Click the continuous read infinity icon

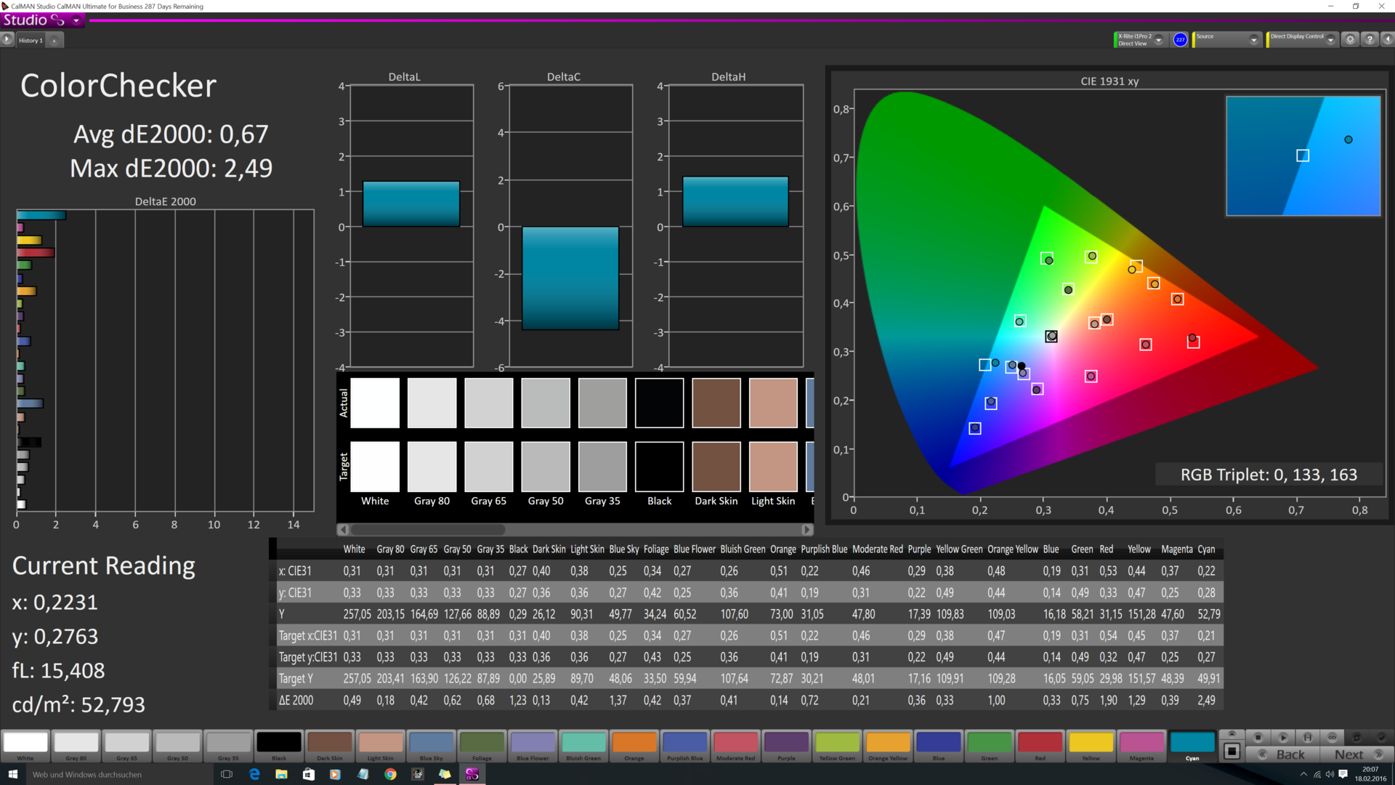1332,737
